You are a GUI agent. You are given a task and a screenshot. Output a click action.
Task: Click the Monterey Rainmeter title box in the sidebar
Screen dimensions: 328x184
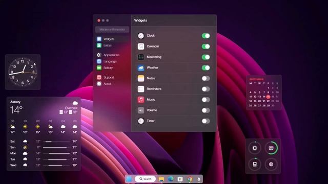coord(112,30)
